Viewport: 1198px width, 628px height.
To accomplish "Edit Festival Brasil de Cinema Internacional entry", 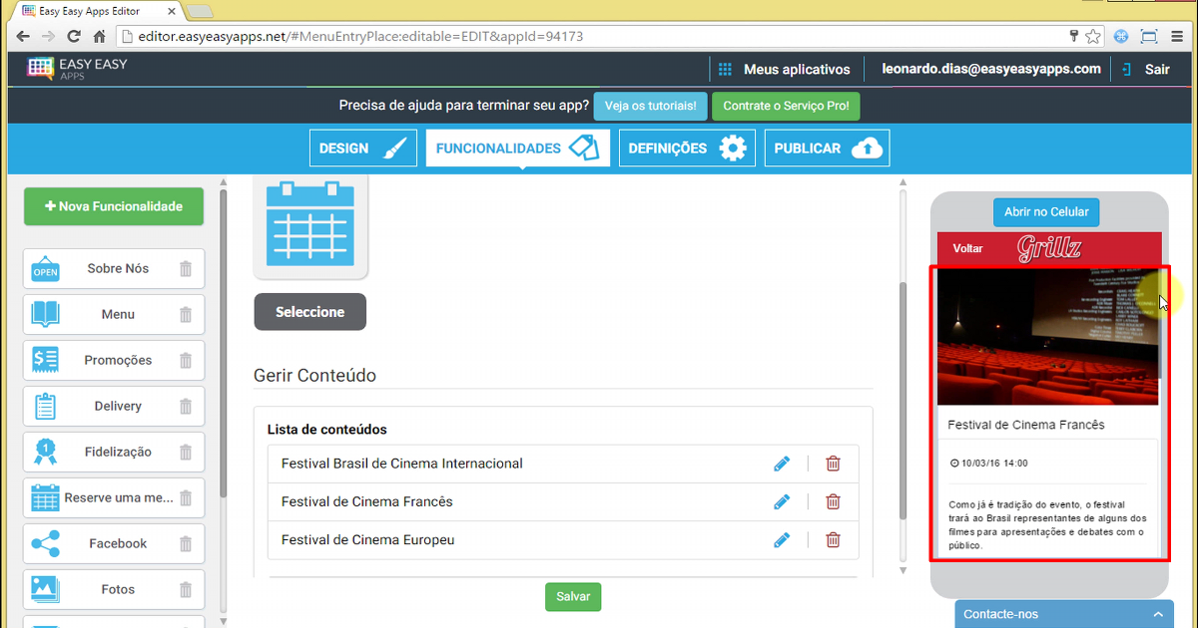I will [782, 464].
